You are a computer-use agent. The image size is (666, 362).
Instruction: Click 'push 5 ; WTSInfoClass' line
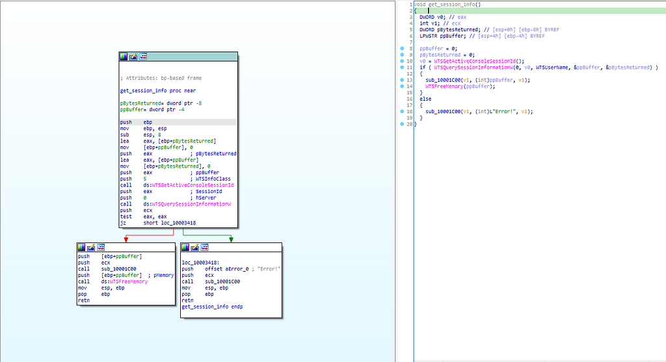176,179
